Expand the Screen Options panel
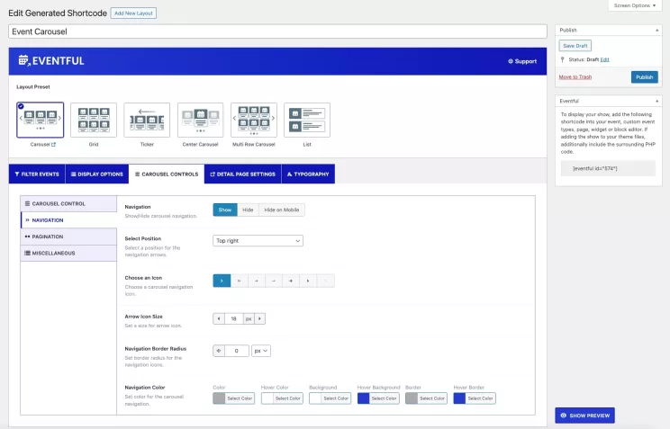 (636, 5)
